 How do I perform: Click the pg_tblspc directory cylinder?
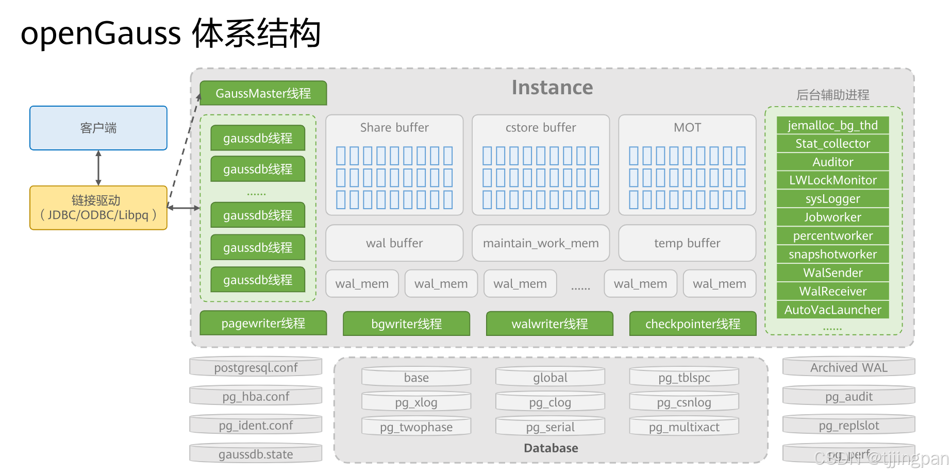coord(684,377)
